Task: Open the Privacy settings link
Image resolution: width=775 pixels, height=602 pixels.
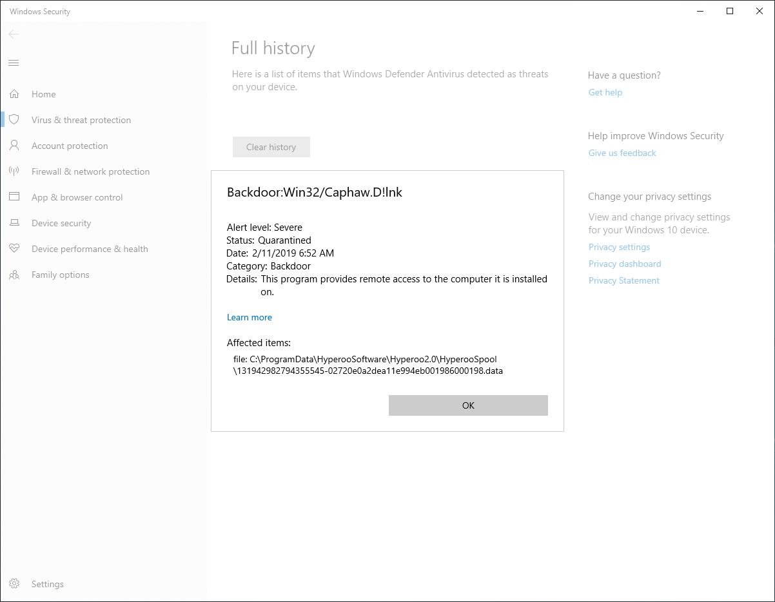Action: [619, 247]
